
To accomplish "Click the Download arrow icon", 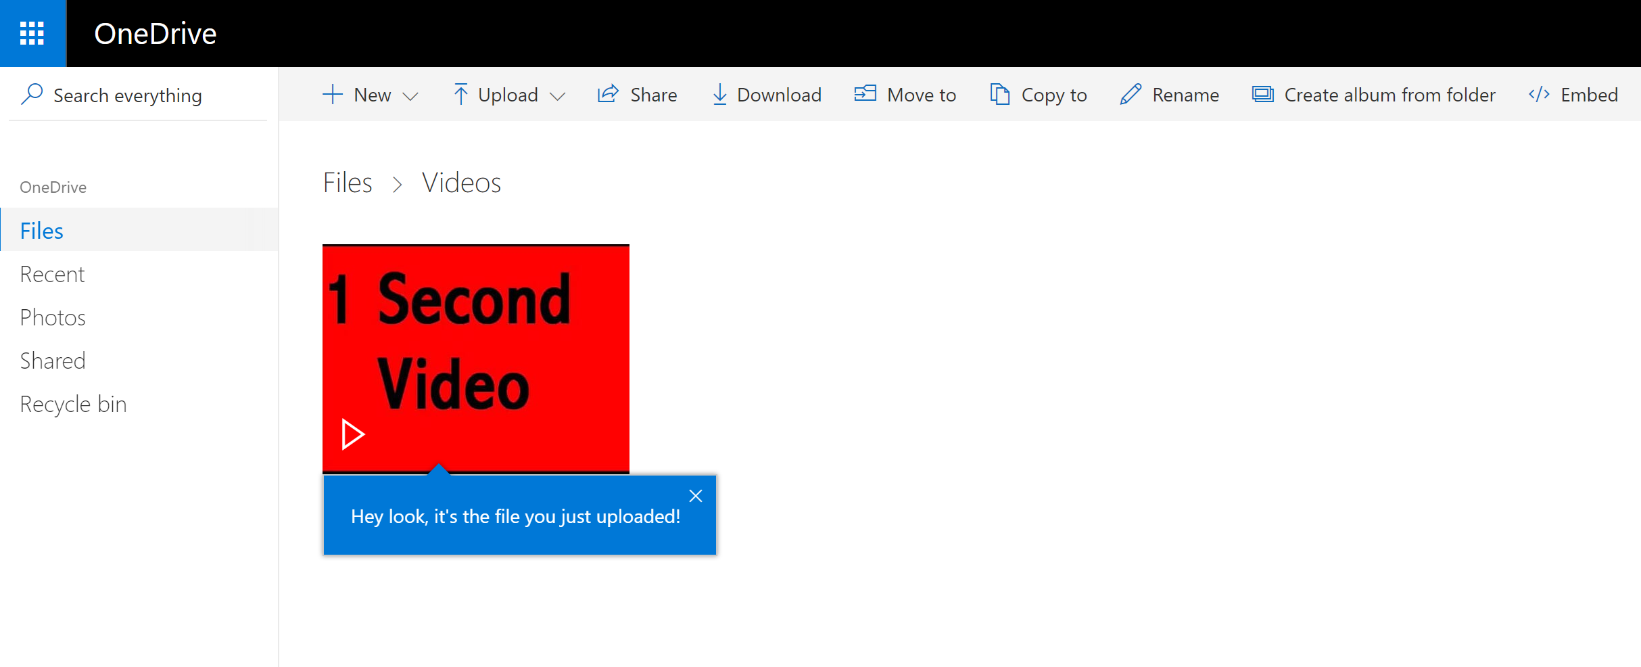I will (x=719, y=95).
